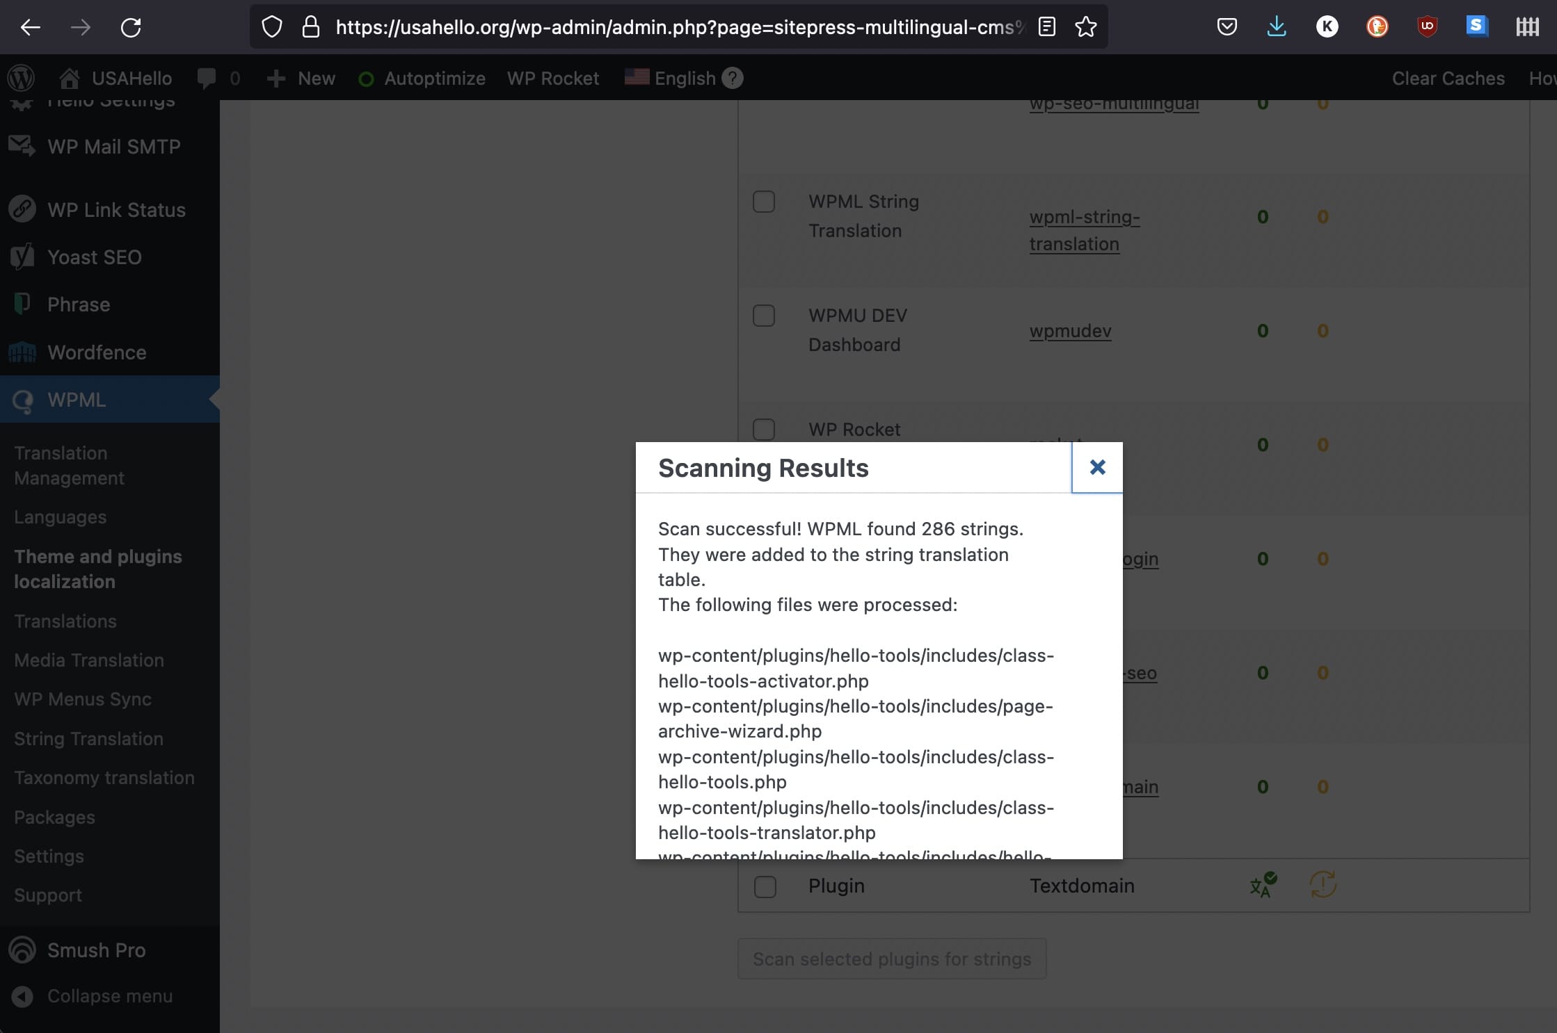Open Phrase sidebar menu

click(x=110, y=304)
